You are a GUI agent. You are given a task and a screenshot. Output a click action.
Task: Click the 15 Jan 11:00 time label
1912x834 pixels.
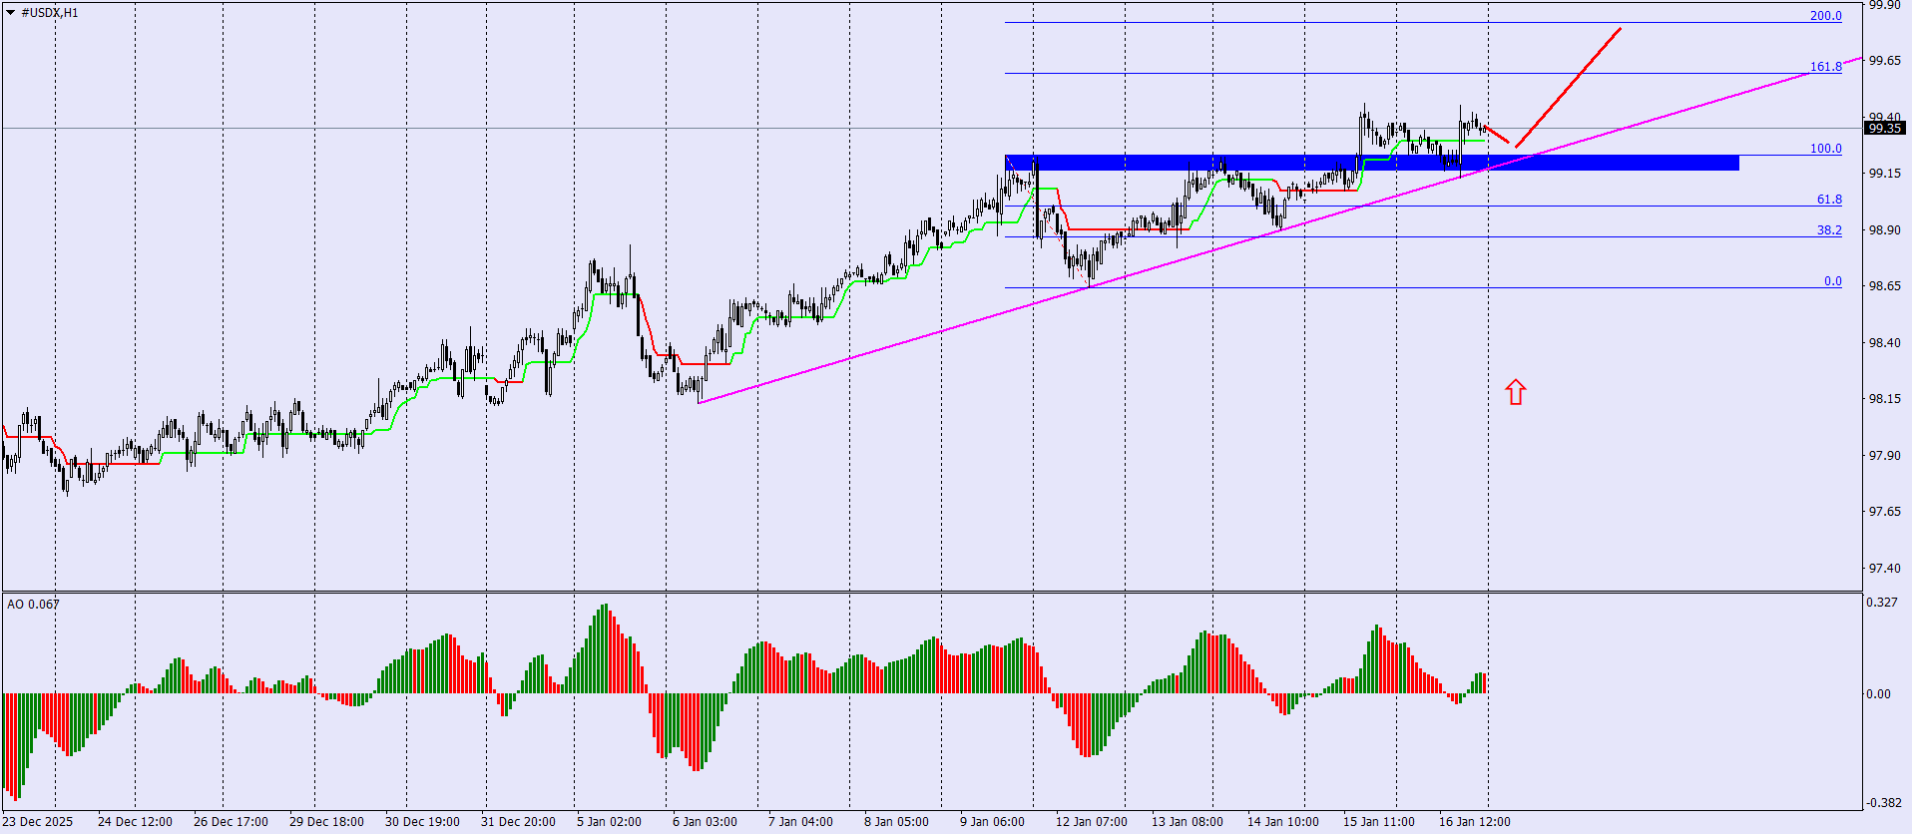(1379, 822)
